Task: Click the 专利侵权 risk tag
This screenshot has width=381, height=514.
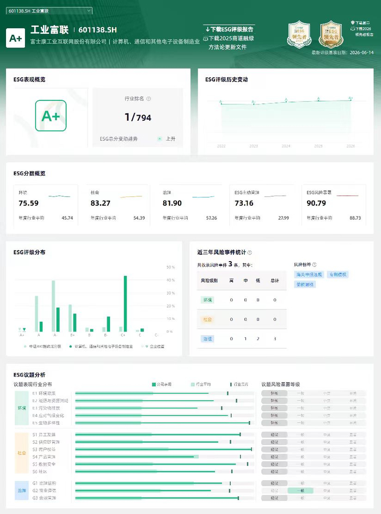Action: click(x=337, y=275)
